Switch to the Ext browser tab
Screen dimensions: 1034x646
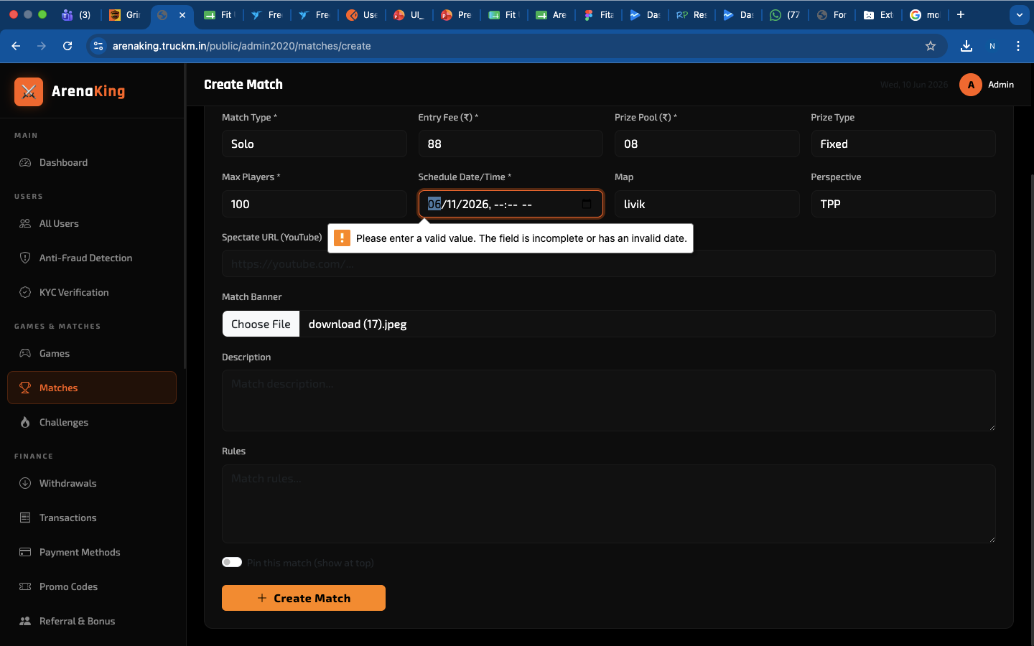879,14
